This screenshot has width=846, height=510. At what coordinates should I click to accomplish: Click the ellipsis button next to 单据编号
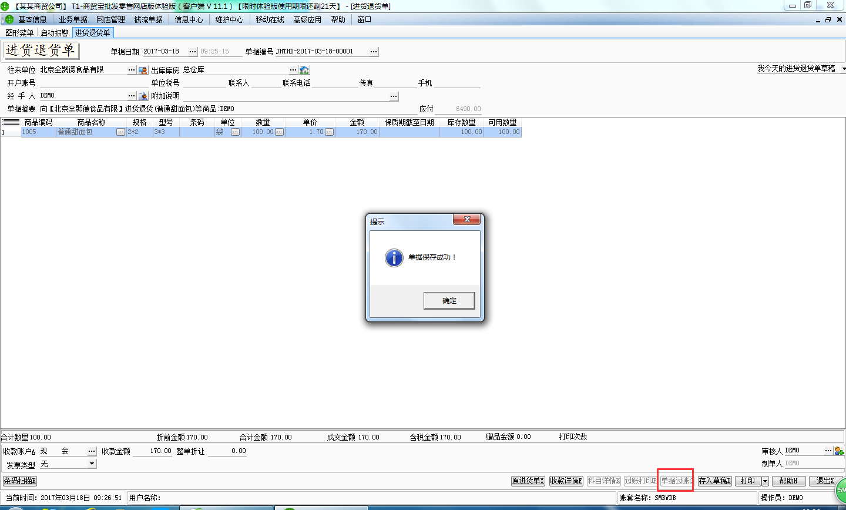pos(374,52)
